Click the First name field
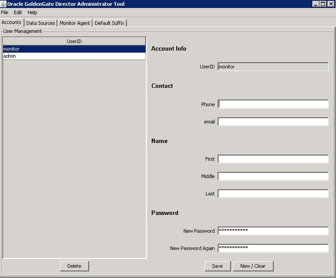This screenshot has height=278, width=336. pos(273,159)
